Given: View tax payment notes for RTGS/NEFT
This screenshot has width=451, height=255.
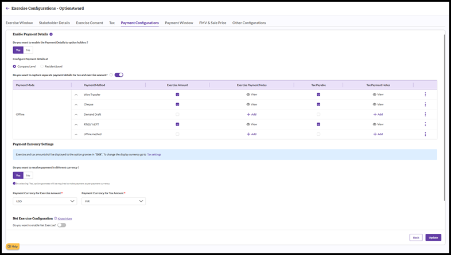Looking at the screenshot, I should pos(378,124).
